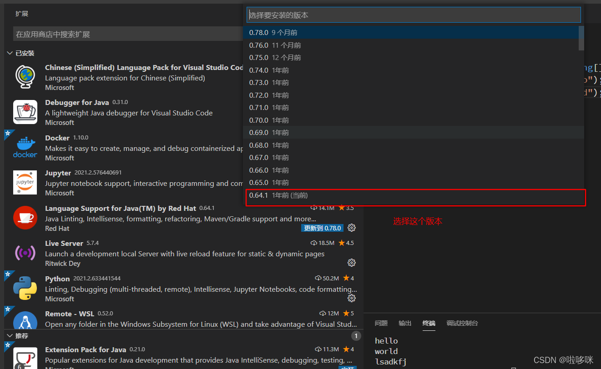Open the Live Server extension title
This screenshot has width=601, height=369.
tap(64, 243)
